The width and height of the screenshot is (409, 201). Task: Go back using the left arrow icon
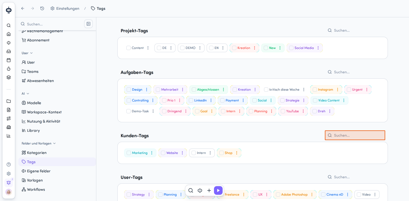coord(23,8)
